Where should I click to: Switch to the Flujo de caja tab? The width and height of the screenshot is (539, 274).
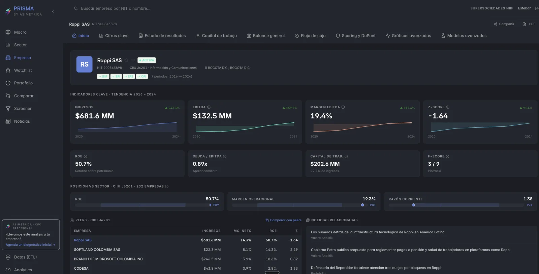(310, 36)
